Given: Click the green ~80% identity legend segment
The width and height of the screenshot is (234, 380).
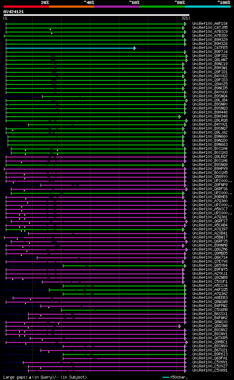Looking at the screenshot, I should 162,7.
